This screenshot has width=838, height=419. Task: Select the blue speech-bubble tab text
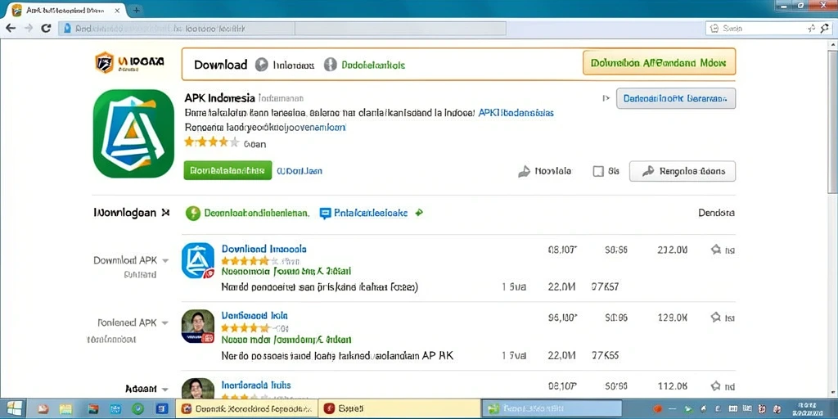(371, 214)
